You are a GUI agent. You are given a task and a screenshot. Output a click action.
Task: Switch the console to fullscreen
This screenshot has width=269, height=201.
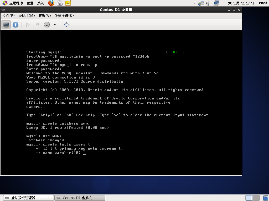(x=67, y=25)
